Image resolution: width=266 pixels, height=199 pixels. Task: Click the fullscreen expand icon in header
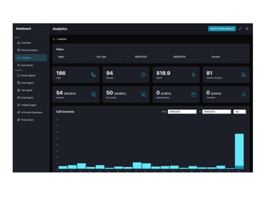coord(240,29)
